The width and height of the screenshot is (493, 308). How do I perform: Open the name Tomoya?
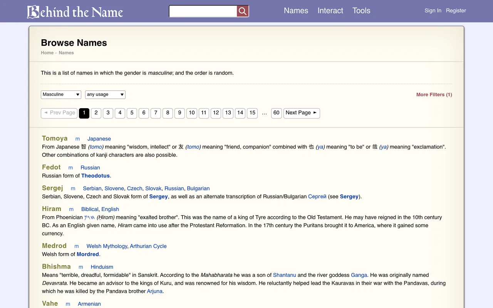pyautogui.click(x=55, y=139)
